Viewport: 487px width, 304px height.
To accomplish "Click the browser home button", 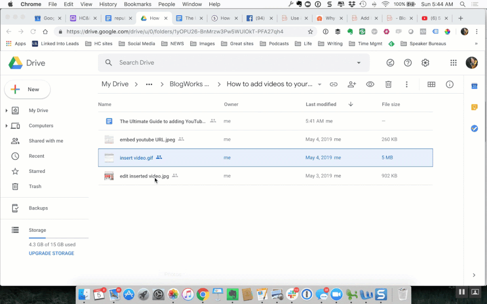I will click(x=45, y=32).
